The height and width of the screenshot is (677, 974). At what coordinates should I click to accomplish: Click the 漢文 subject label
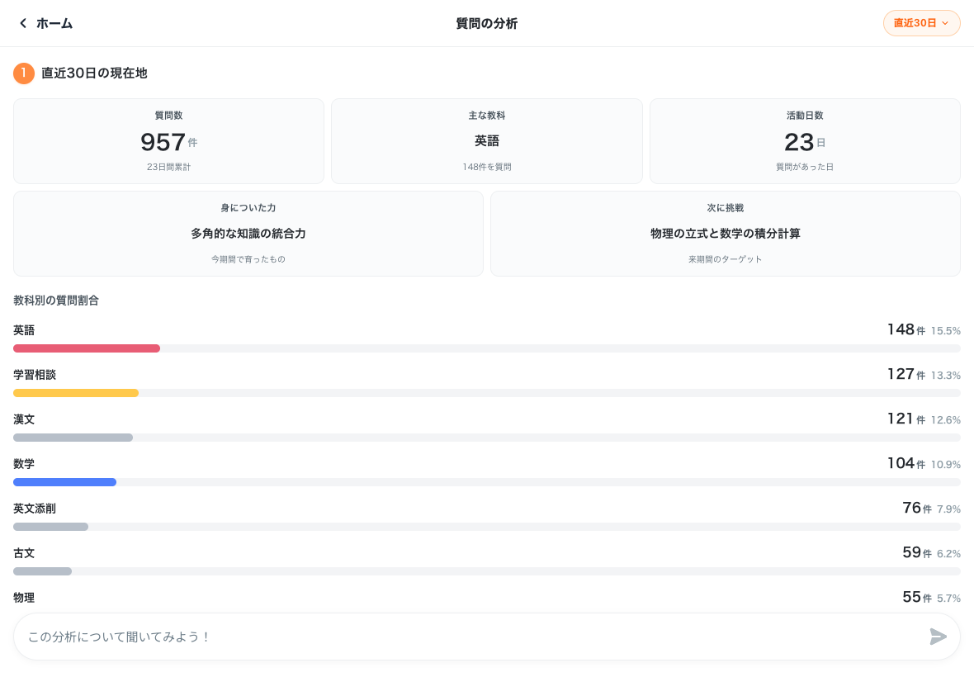pos(24,419)
